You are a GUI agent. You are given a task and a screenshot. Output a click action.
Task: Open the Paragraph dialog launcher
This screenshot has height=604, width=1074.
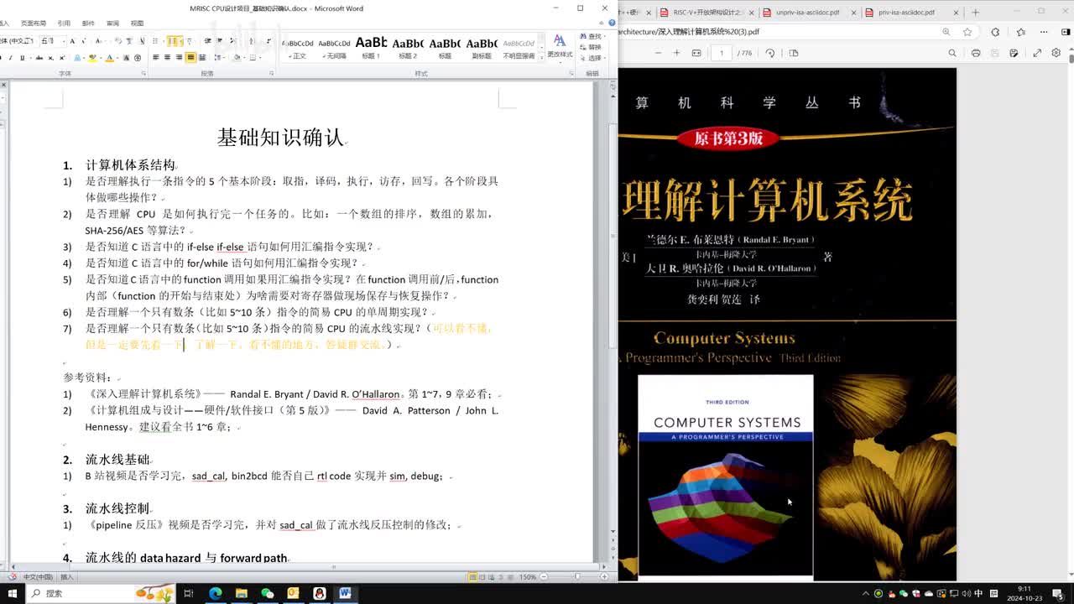click(271, 74)
